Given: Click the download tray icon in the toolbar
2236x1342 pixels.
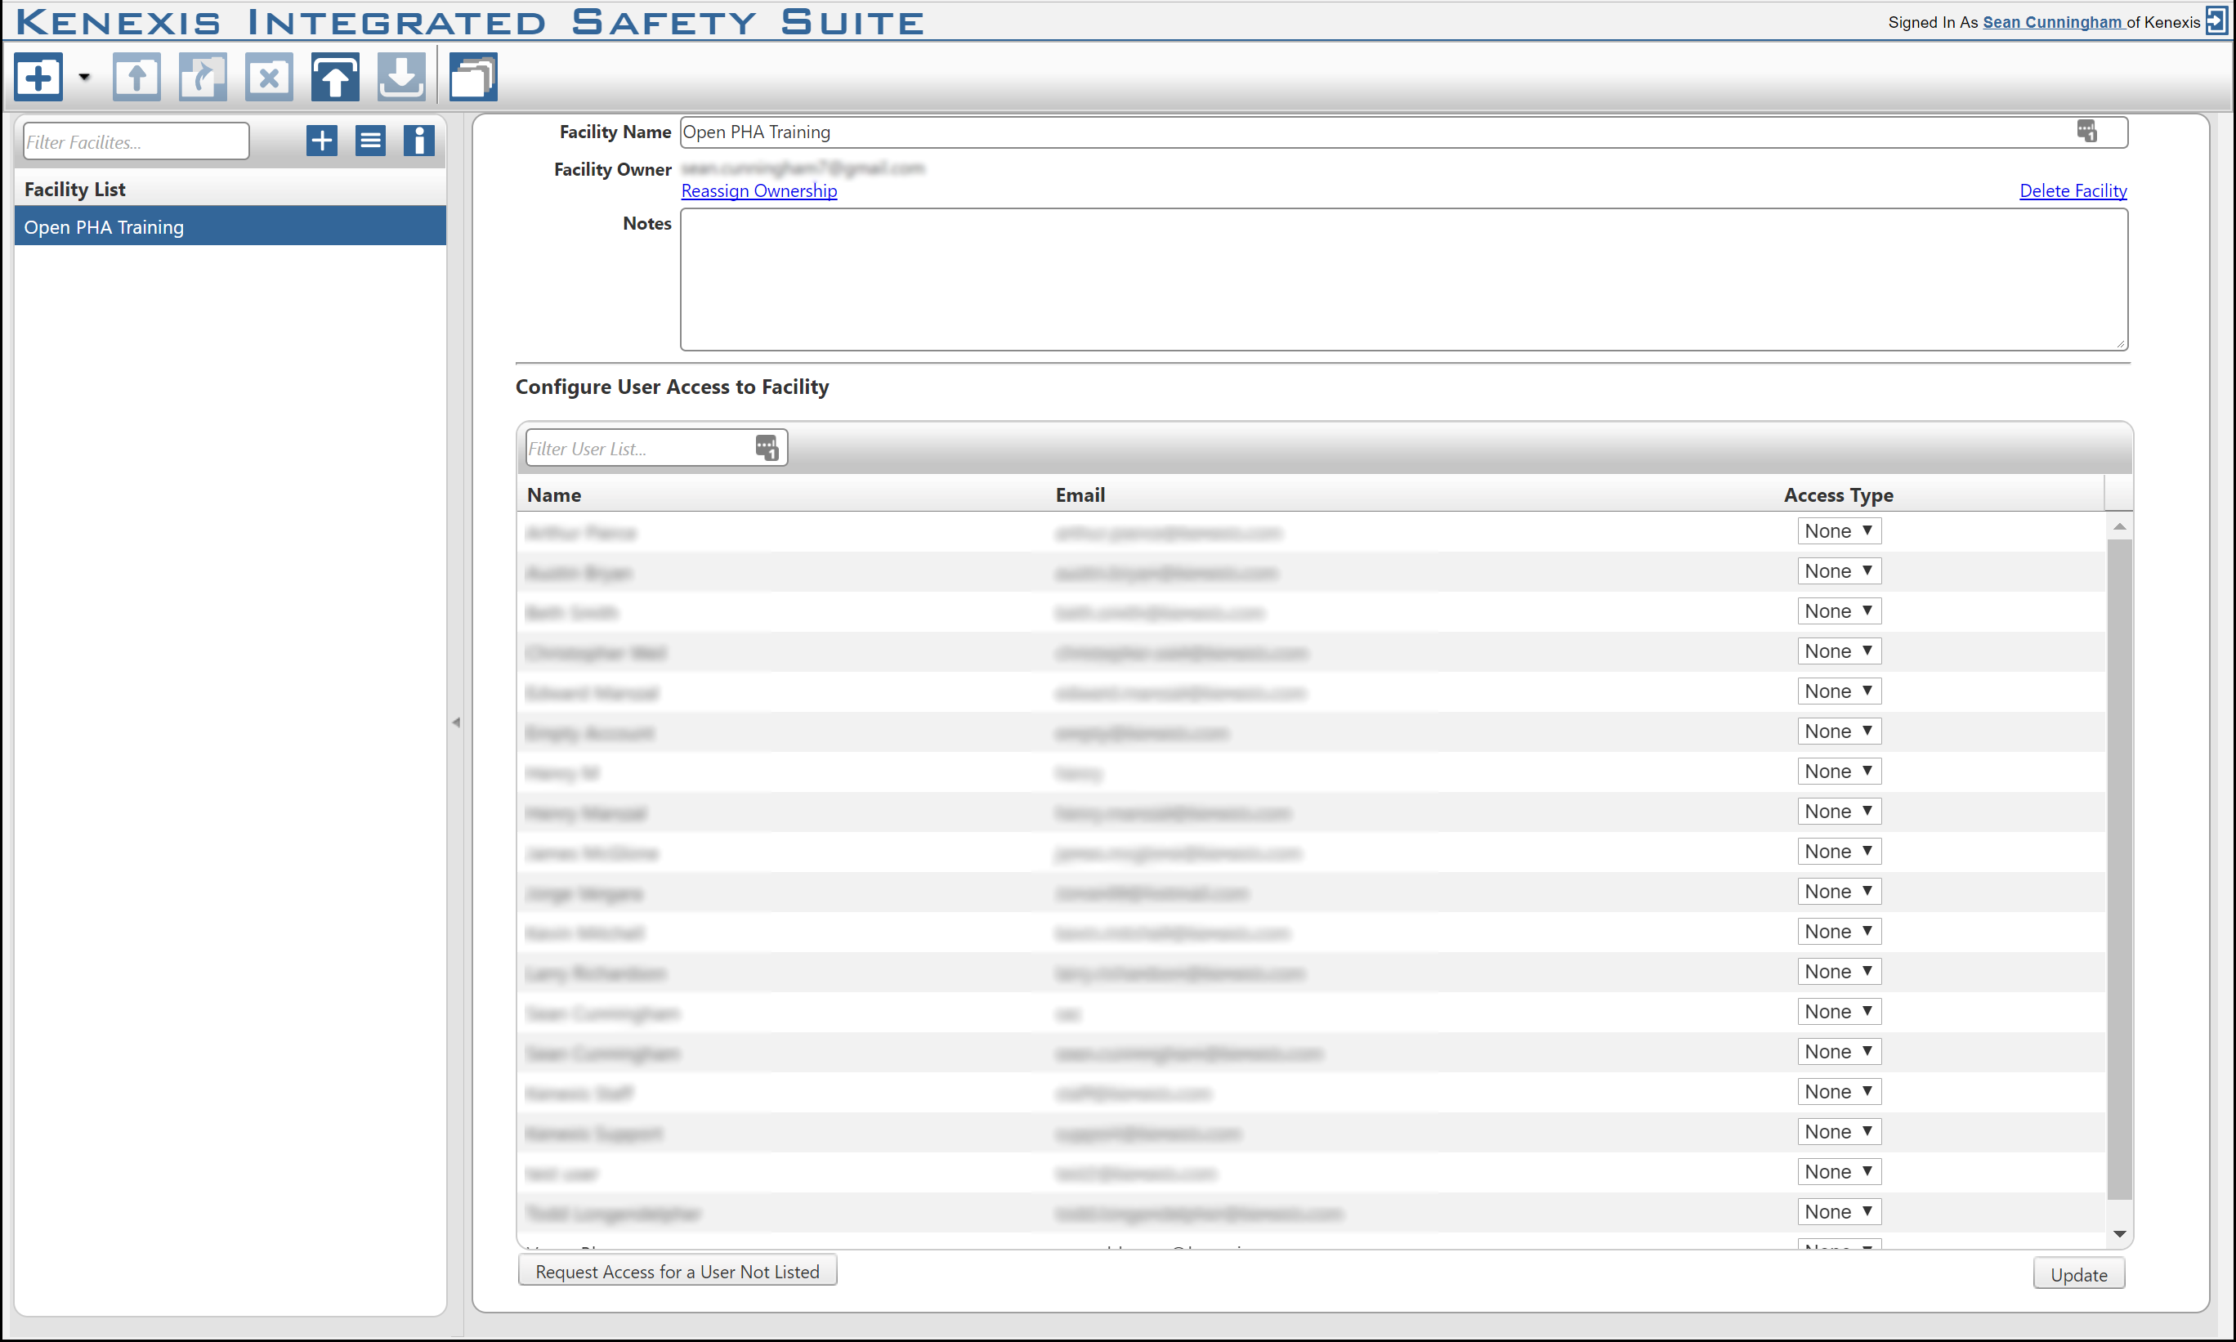Looking at the screenshot, I should (x=401, y=77).
